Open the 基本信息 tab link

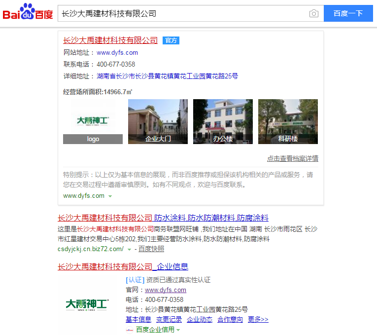pos(138,319)
